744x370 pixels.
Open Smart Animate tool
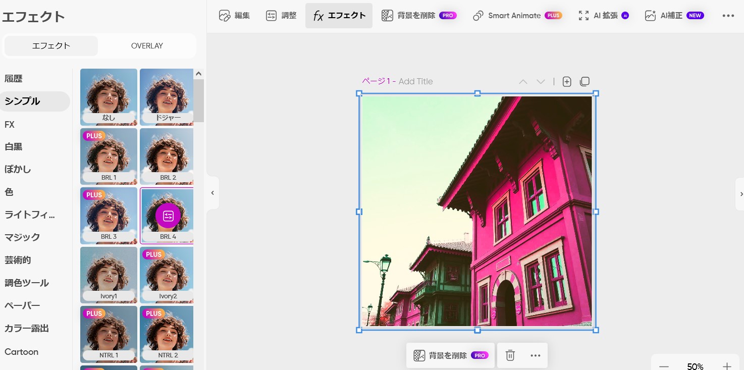pyautogui.click(x=517, y=16)
